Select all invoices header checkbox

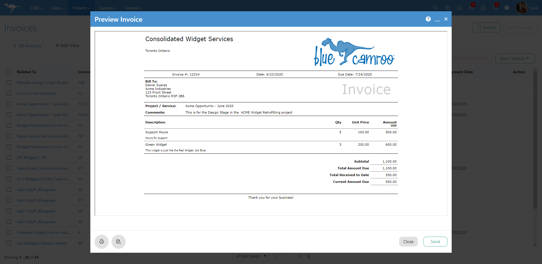click(9, 72)
